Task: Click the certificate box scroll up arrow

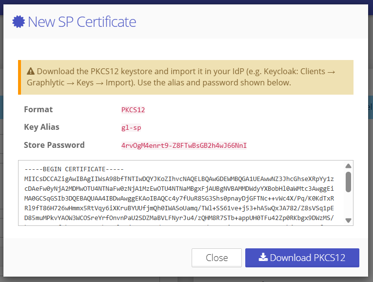Action: [x=348, y=166]
